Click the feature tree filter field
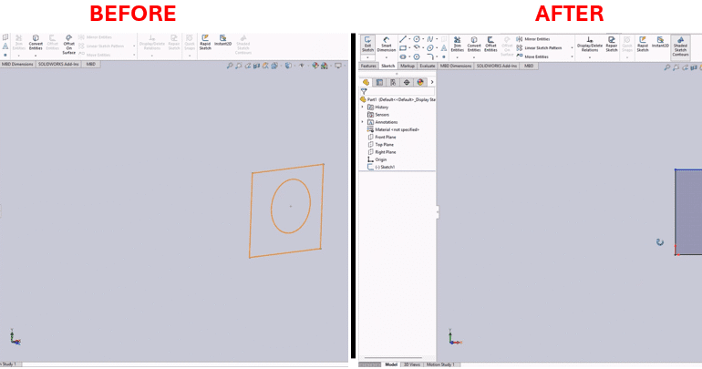The height and width of the screenshot is (369, 702). [397, 91]
